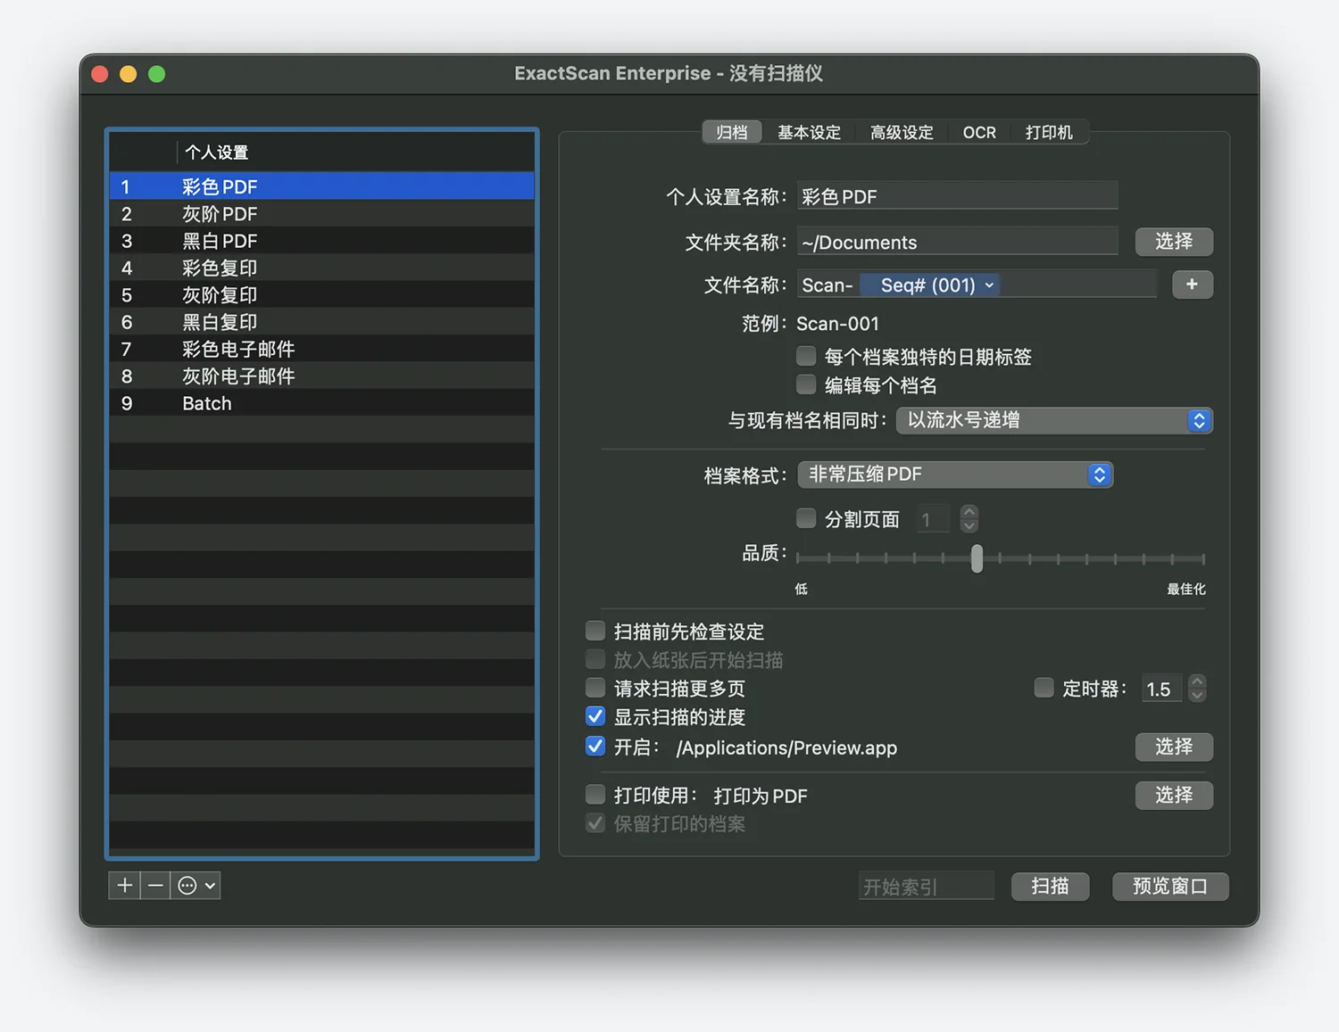Screen dimensions: 1339x1032
Task: Click the timer value field 1.5
Action: coord(1162,689)
